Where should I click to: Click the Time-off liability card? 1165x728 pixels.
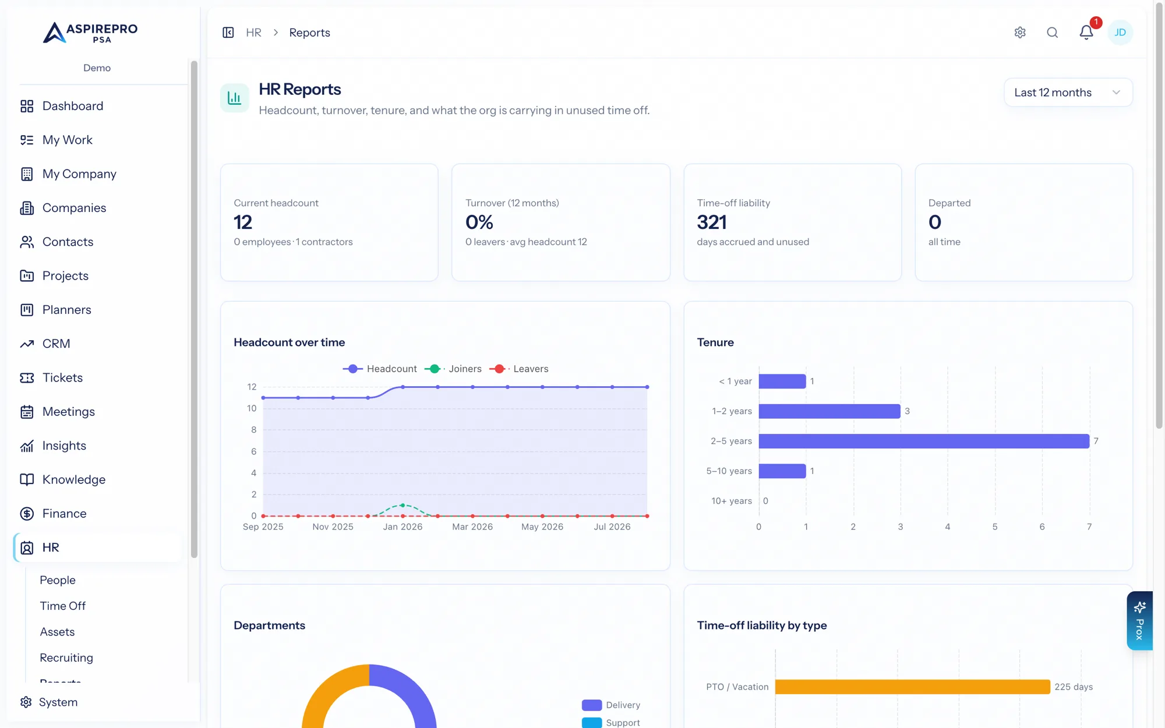pyautogui.click(x=792, y=222)
